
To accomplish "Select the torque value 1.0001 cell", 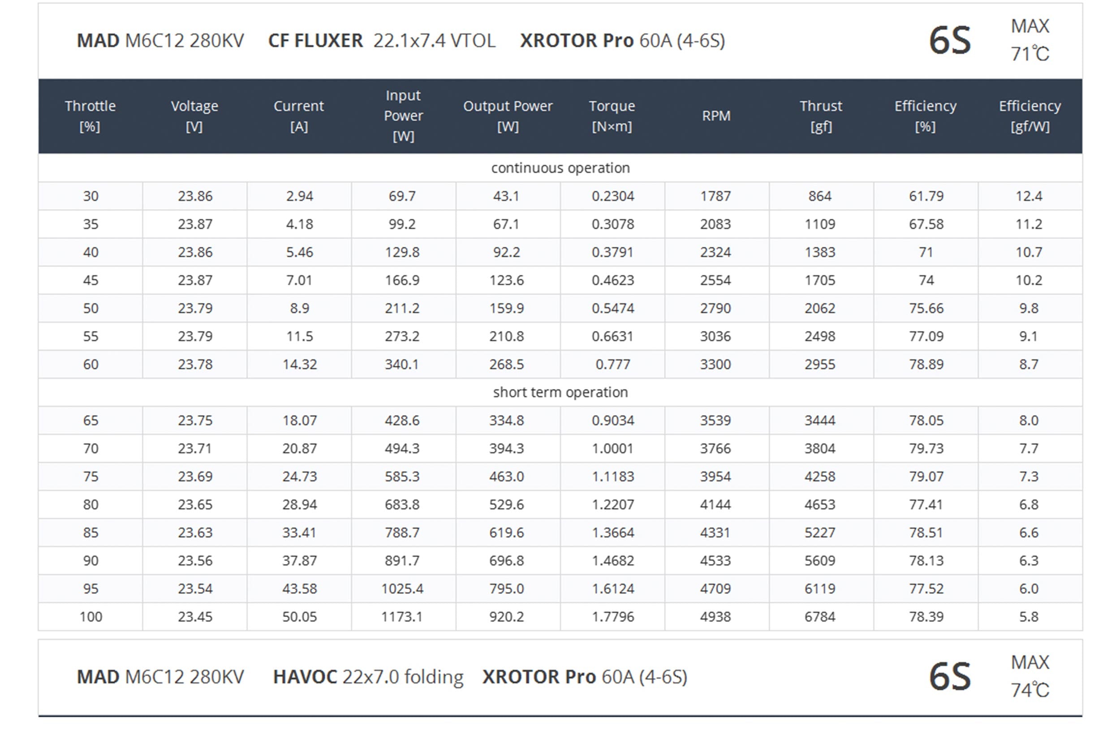I will point(612,448).
